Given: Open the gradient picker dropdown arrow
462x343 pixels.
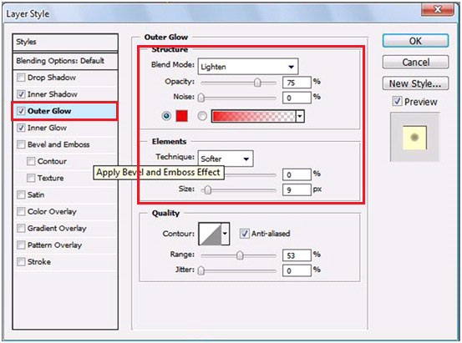Looking at the screenshot, I should tap(300, 116).
